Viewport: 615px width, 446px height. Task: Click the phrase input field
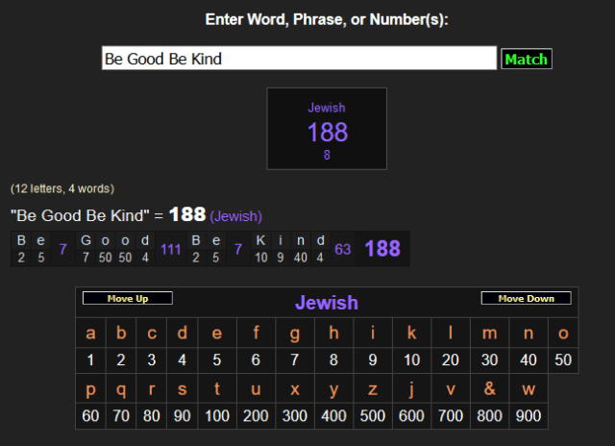tap(299, 59)
